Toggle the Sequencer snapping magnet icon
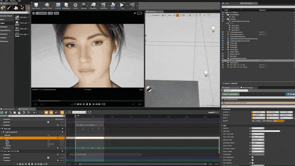Screen dimensions: 295x166 point(62,113)
